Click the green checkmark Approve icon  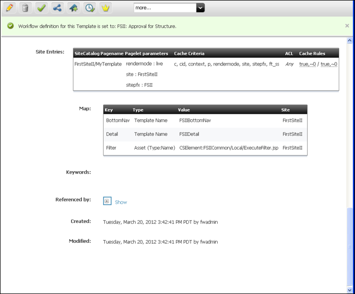(x=41, y=8)
